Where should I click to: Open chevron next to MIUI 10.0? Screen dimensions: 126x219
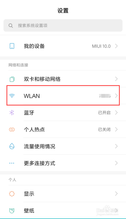tap(116, 46)
